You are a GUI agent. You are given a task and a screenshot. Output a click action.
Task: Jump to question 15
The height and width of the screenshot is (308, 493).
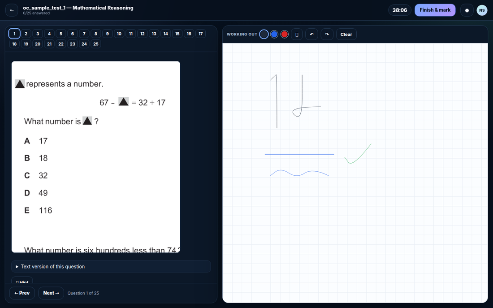(x=177, y=34)
